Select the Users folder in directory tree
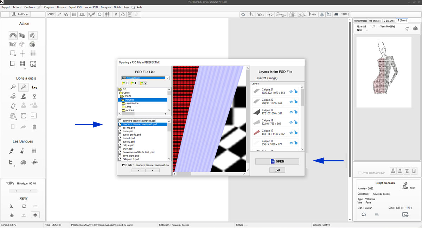The height and width of the screenshot is (228, 422). [126, 93]
